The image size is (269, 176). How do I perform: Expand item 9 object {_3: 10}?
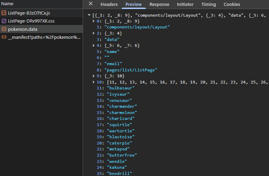pos(94,76)
